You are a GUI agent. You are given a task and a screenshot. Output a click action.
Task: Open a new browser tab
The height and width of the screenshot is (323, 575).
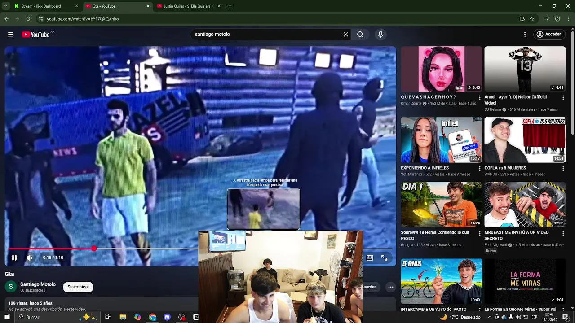[x=230, y=6]
